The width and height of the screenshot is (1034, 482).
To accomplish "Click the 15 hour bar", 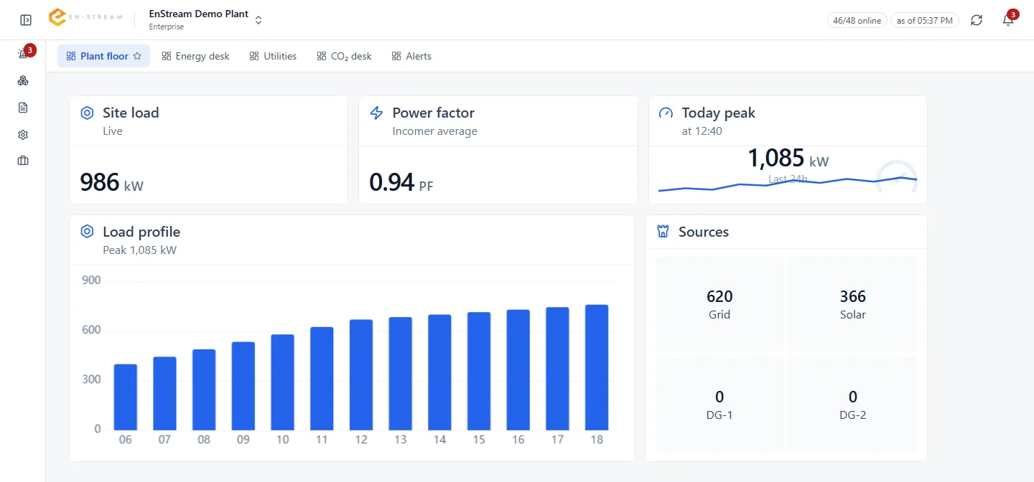I will 479,372.
